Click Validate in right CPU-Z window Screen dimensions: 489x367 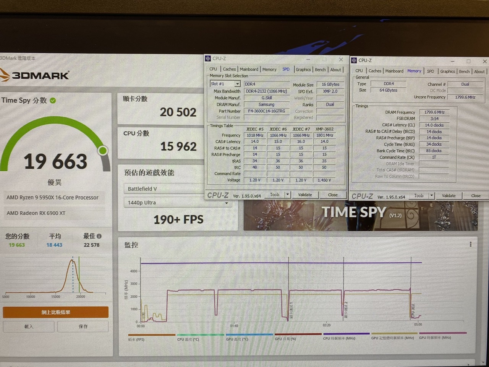(449, 195)
